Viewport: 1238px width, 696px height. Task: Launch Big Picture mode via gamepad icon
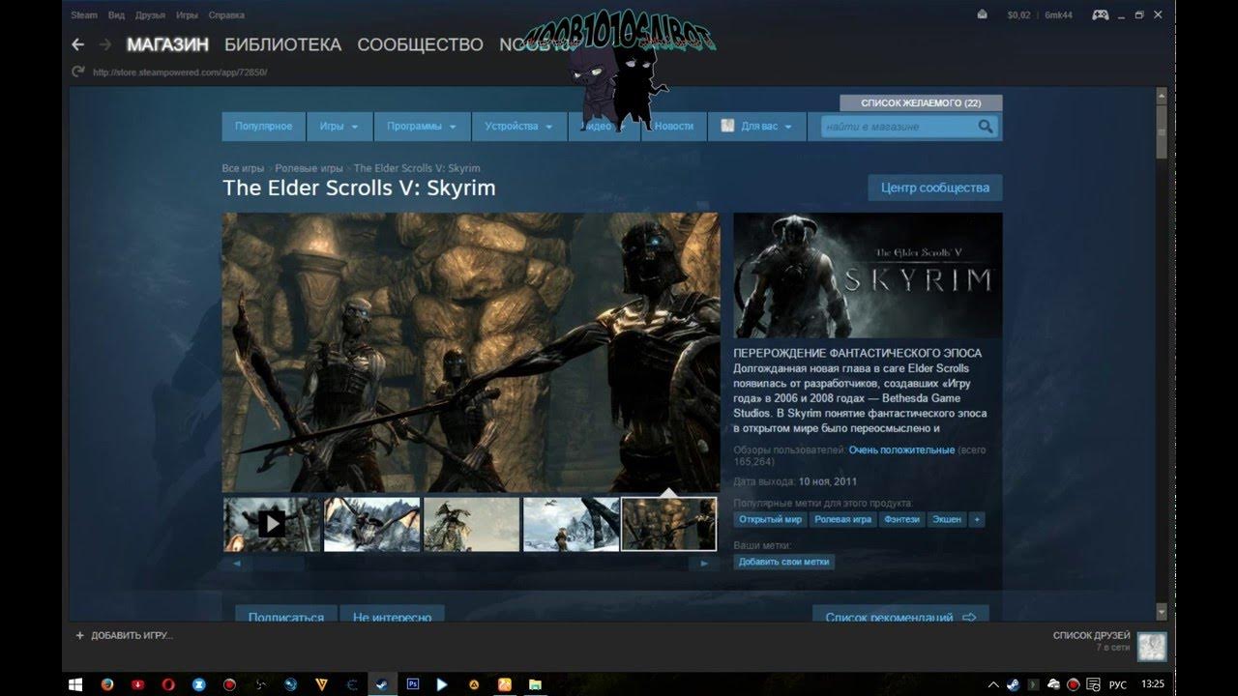pos(1101,14)
